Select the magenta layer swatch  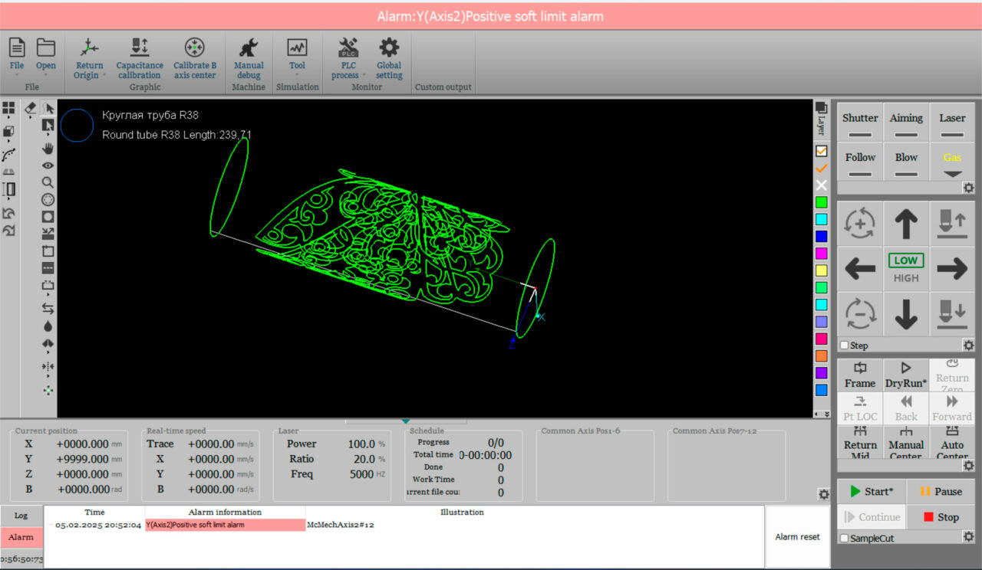[x=822, y=253]
